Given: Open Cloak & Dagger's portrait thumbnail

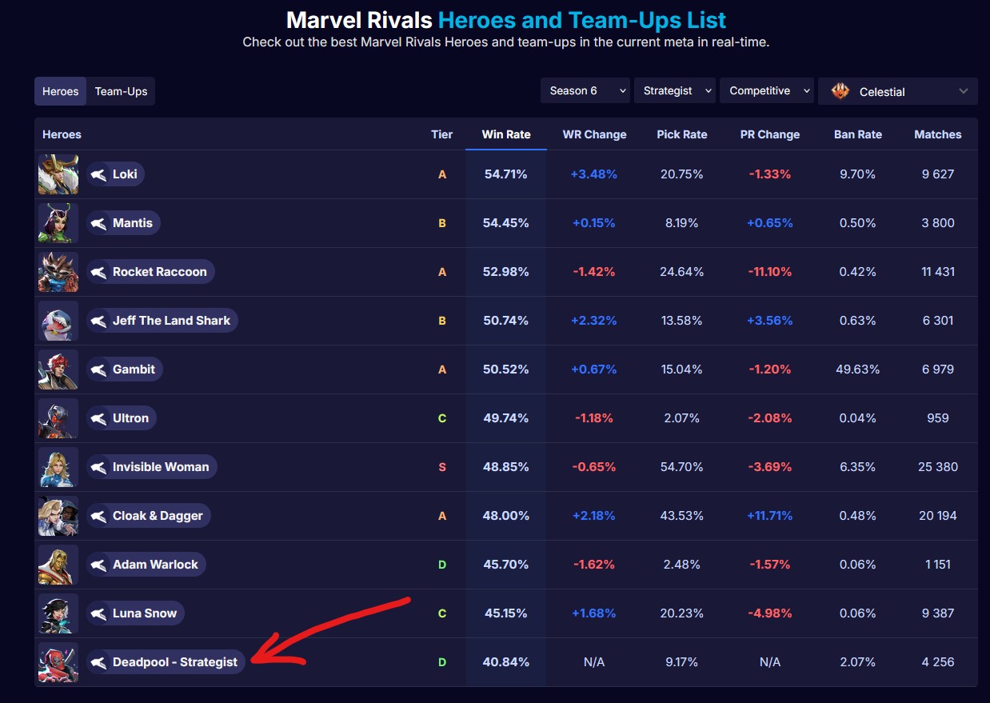Looking at the screenshot, I should [58, 516].
